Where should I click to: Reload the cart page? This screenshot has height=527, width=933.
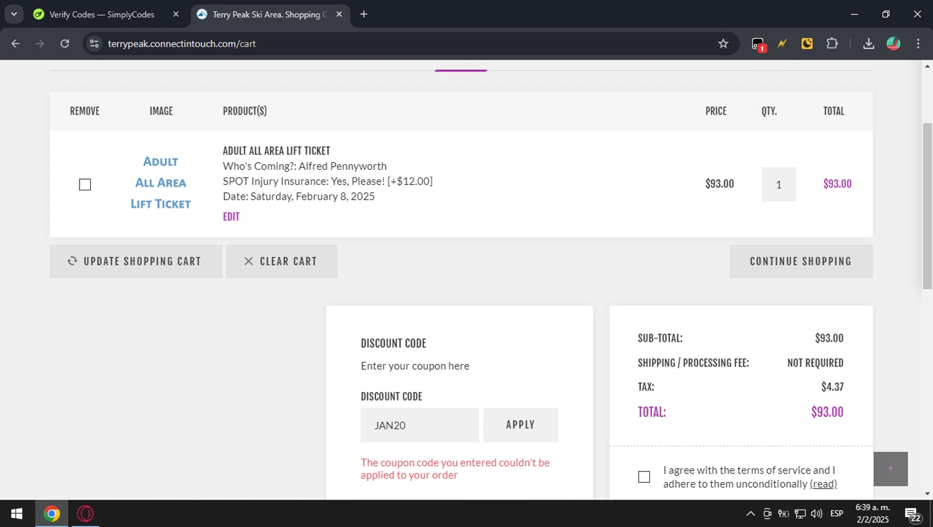click(x=65, y=44)
